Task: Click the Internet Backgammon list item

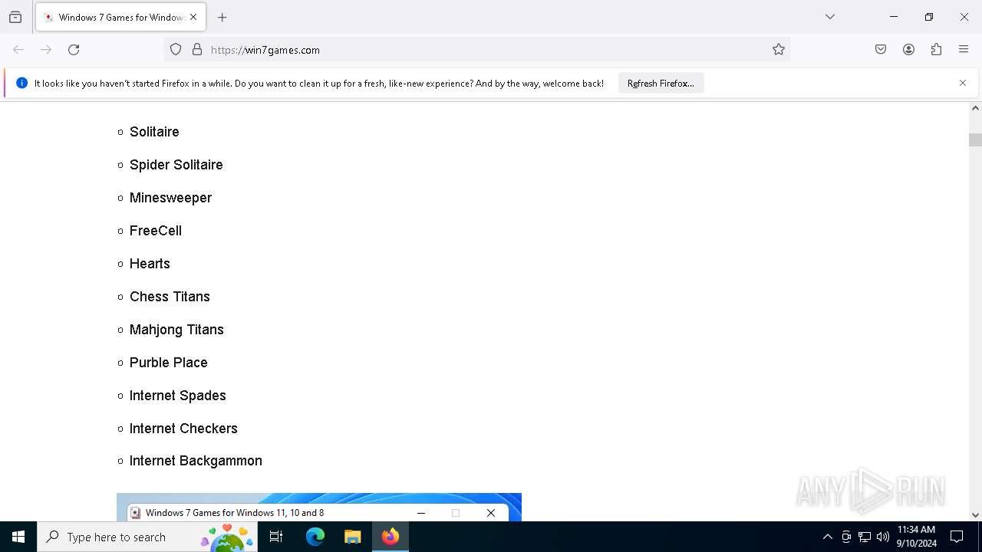Action: tap(196, 461)
